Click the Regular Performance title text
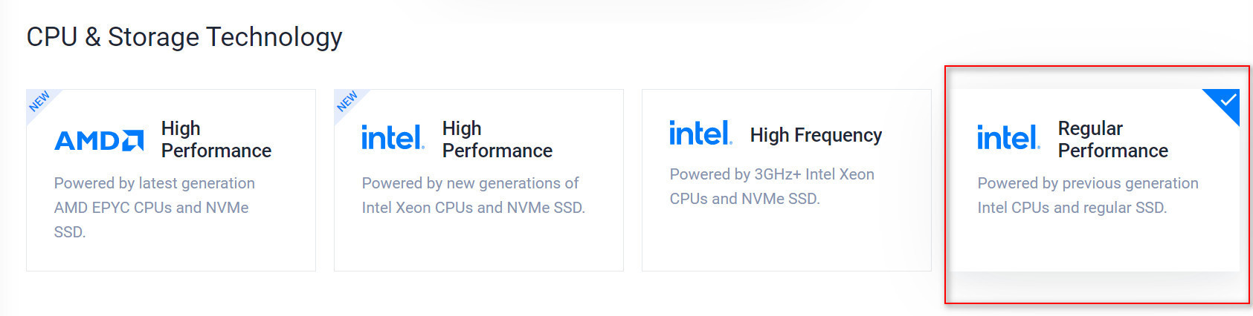 (x=1112, y=139)
